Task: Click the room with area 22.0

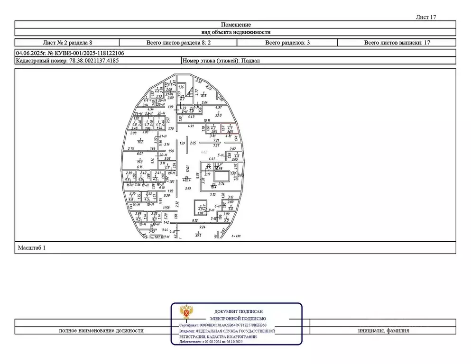Action: click(x=219, y=114)
